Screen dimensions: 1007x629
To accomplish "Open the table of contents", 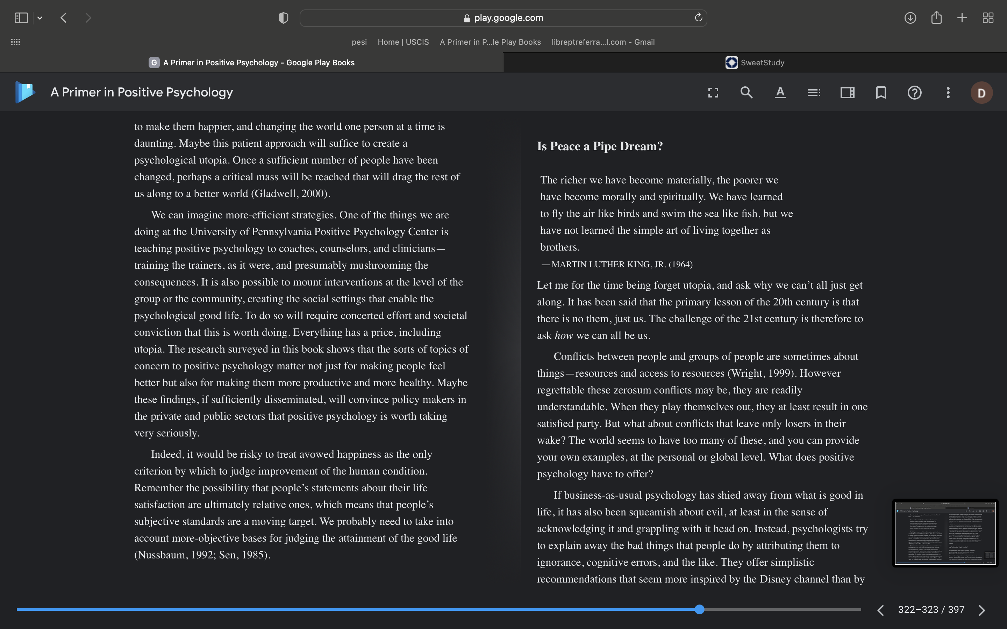I will (x=814, y=92).
